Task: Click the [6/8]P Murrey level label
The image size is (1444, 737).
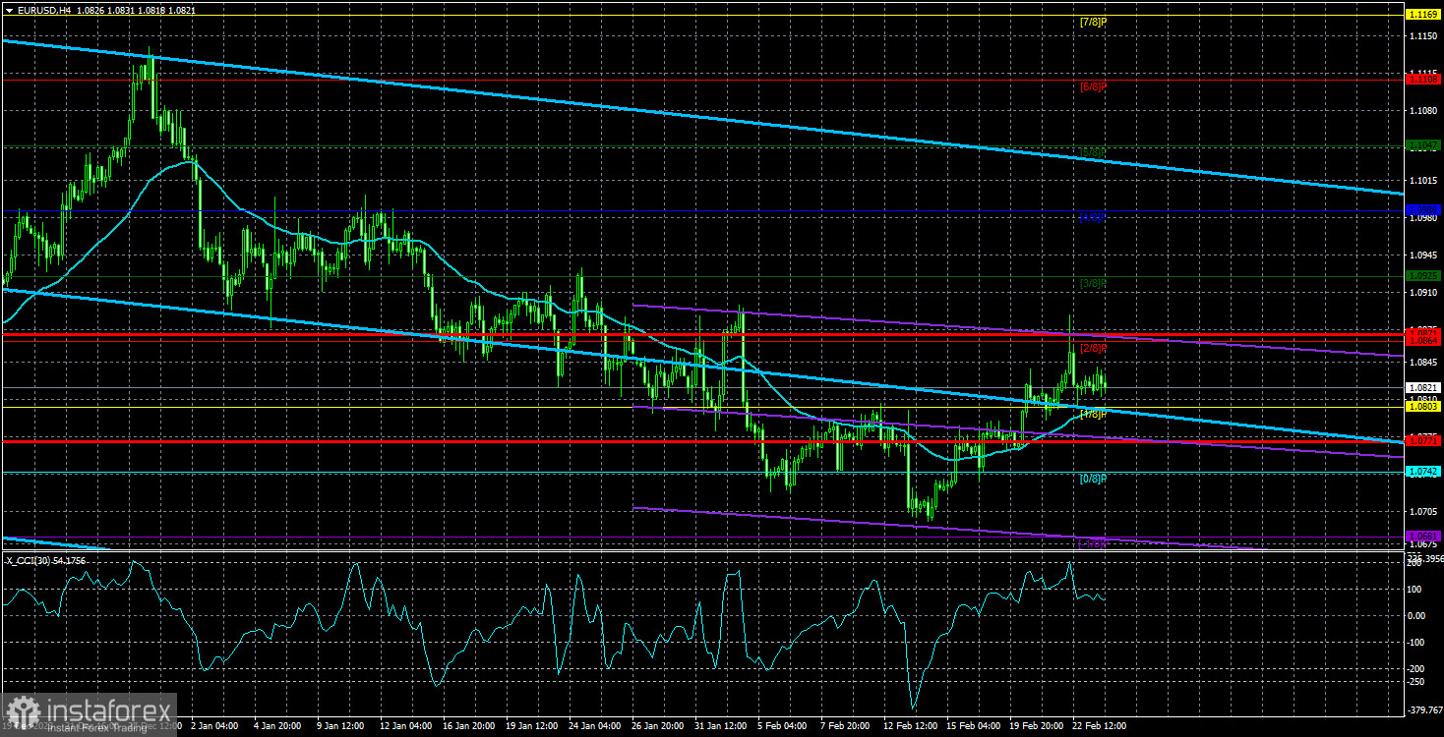Action: (x=1094, y=86)
